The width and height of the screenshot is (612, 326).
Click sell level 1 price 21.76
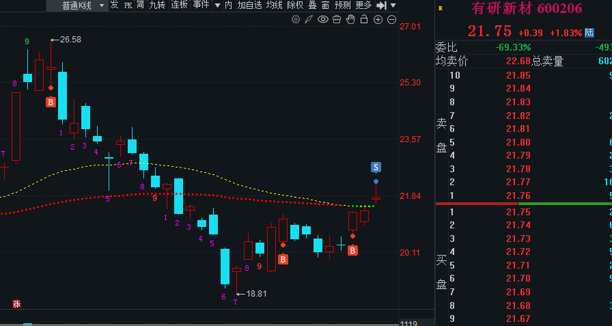(518, 195)
